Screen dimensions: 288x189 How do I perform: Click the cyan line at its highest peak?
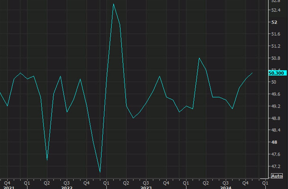tap(114, 4)
